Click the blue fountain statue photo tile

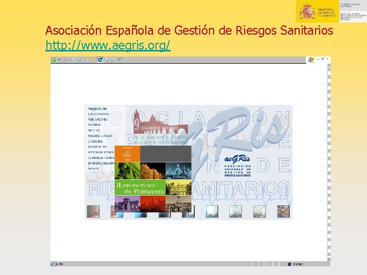[178, 171]
